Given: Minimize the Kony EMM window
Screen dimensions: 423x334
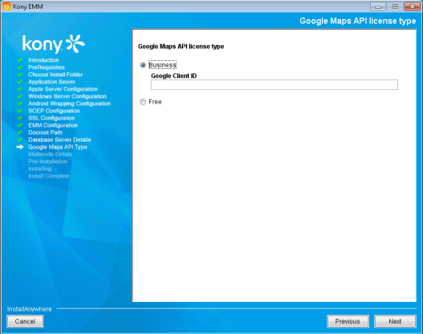Looking at the screenshot, I should pos(378,6).
